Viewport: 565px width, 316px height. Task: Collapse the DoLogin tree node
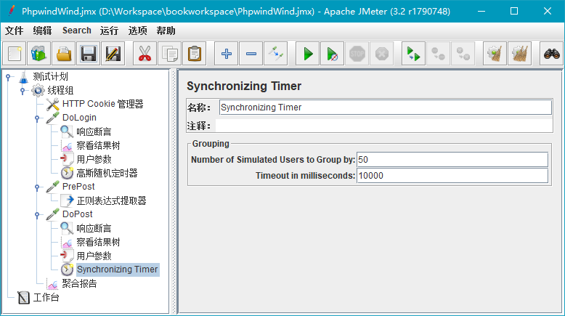pyautogui.click(x=37, y=118)
